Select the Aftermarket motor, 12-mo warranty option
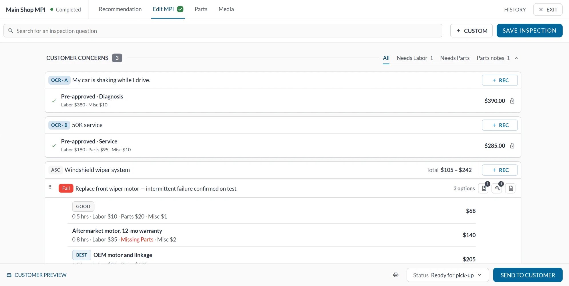The height and width of the screenshot is (286, 569). 272,235
